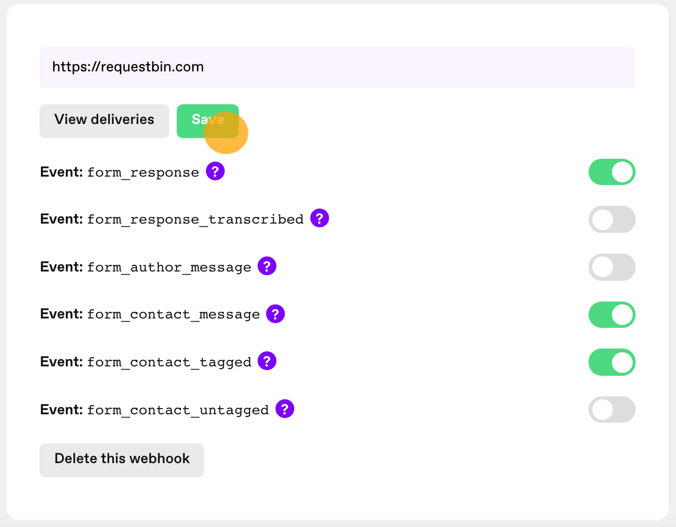676x527 pixels.
Task: Select the form_contact_message event label
Action: [x=150, y=314]
